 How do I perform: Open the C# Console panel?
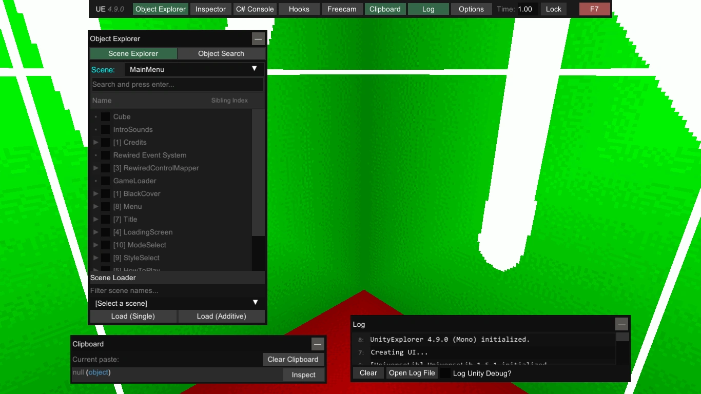(x=255, y=9)
